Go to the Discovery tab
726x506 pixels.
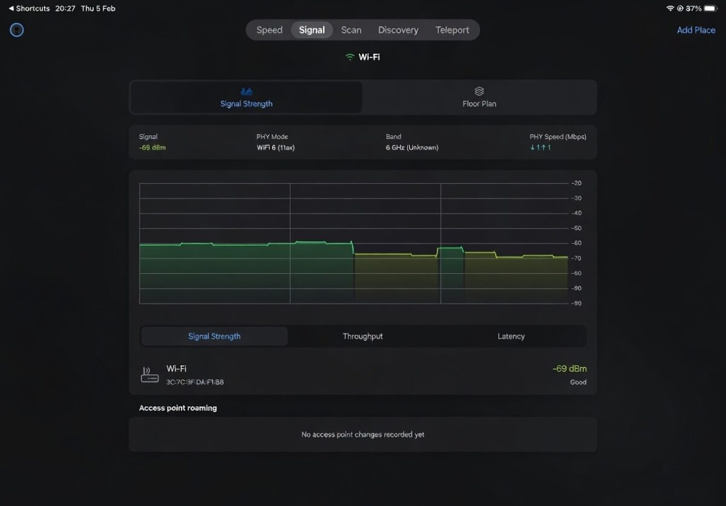(x=398, y=30)
